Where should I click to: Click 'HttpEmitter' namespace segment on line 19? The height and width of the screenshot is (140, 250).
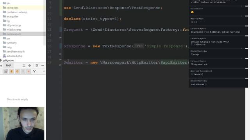point(145,63)
